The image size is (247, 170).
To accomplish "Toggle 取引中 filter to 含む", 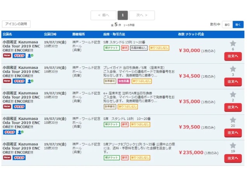I will click(x=227, y=24).
